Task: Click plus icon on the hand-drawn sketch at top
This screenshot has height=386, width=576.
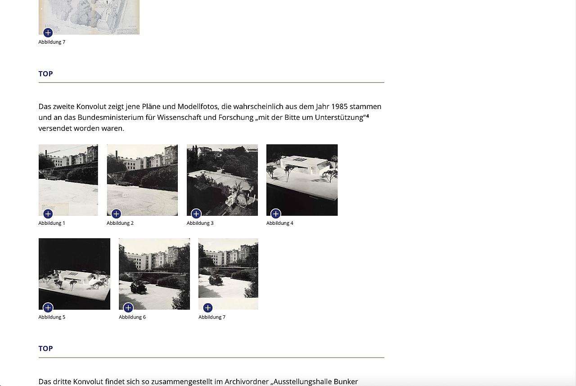Action: click(x=48, y=32)
